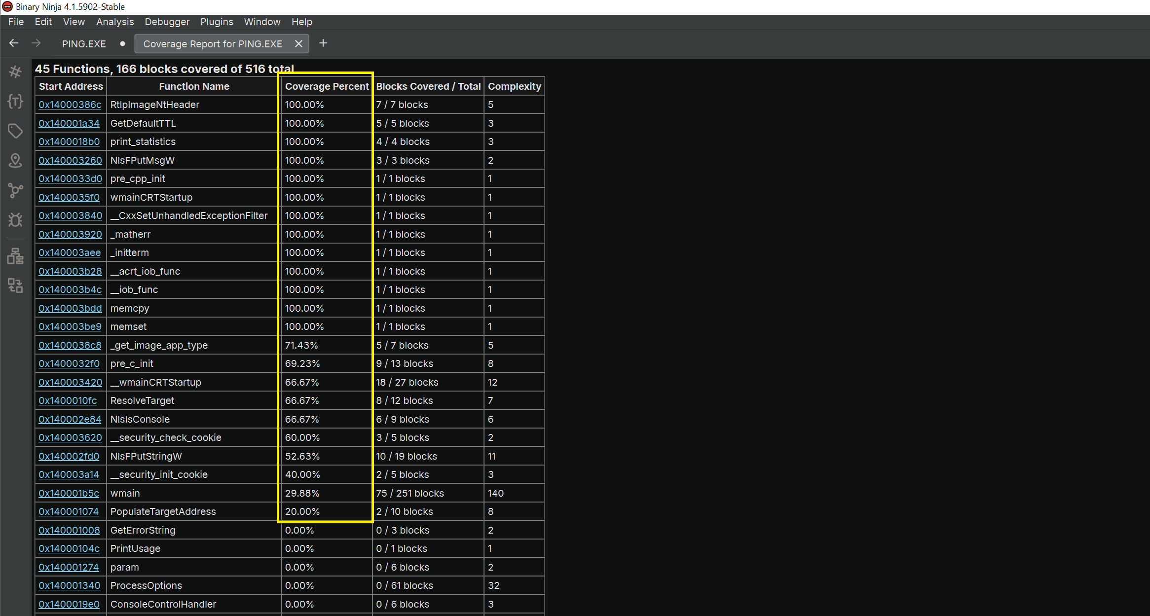Open address link 0x140003a14
Viewport: 1150px width, 616px height.
(69, 474)
